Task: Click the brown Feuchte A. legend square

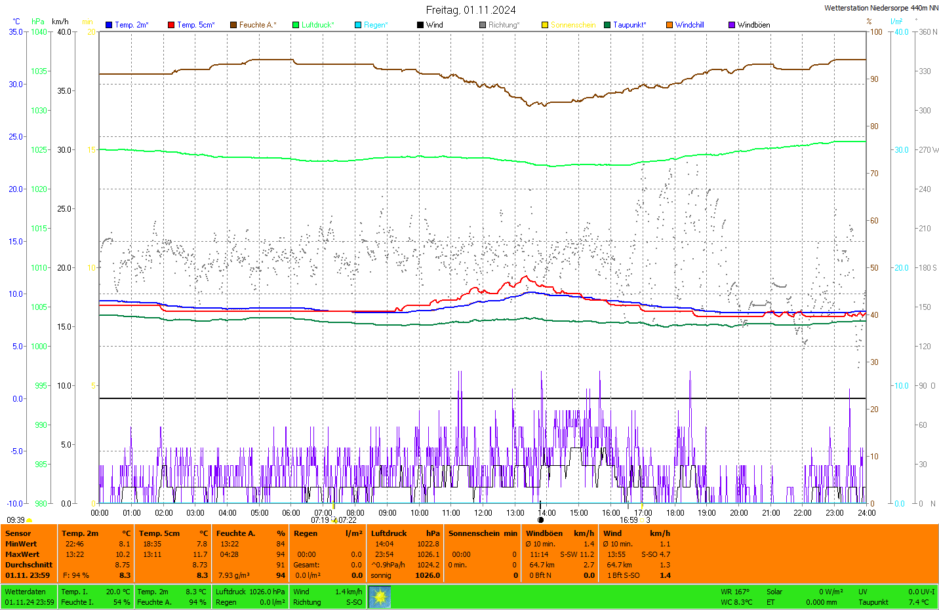Action: (x=233, y=25)
